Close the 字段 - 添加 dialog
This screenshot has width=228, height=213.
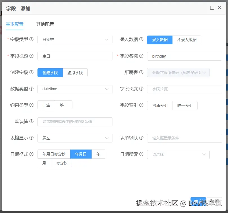point(220,8)
